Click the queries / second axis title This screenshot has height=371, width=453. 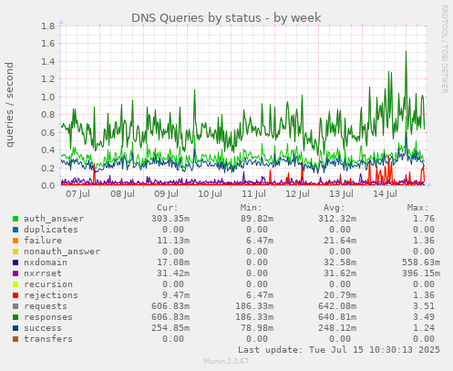9,105
